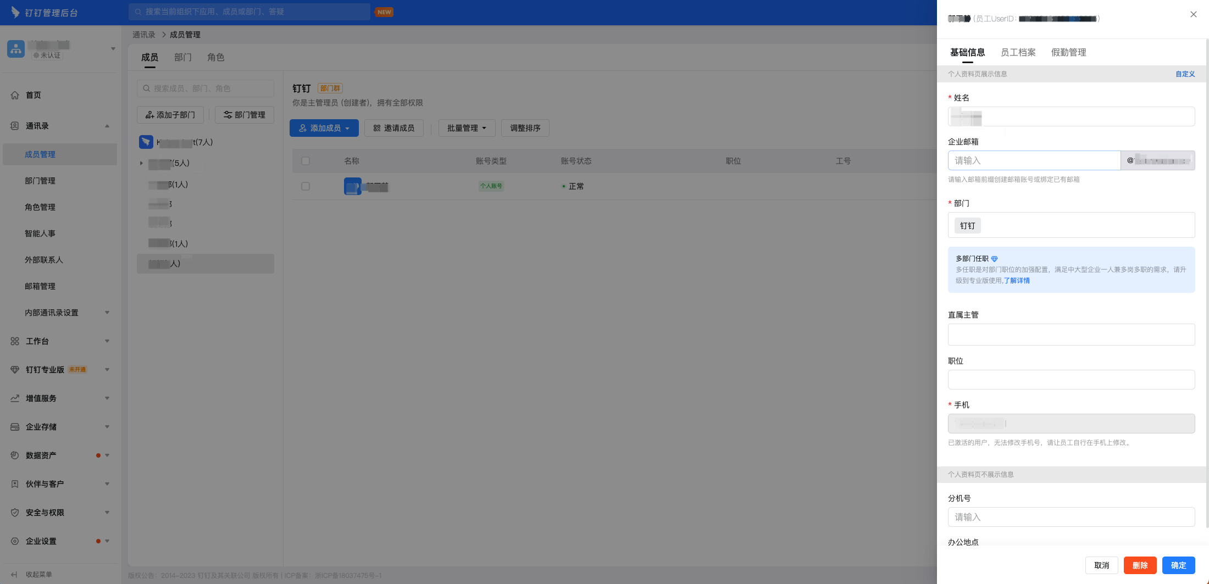Click the 首页 home icon
Viewport: 1209px width, 584px height.
15,95
